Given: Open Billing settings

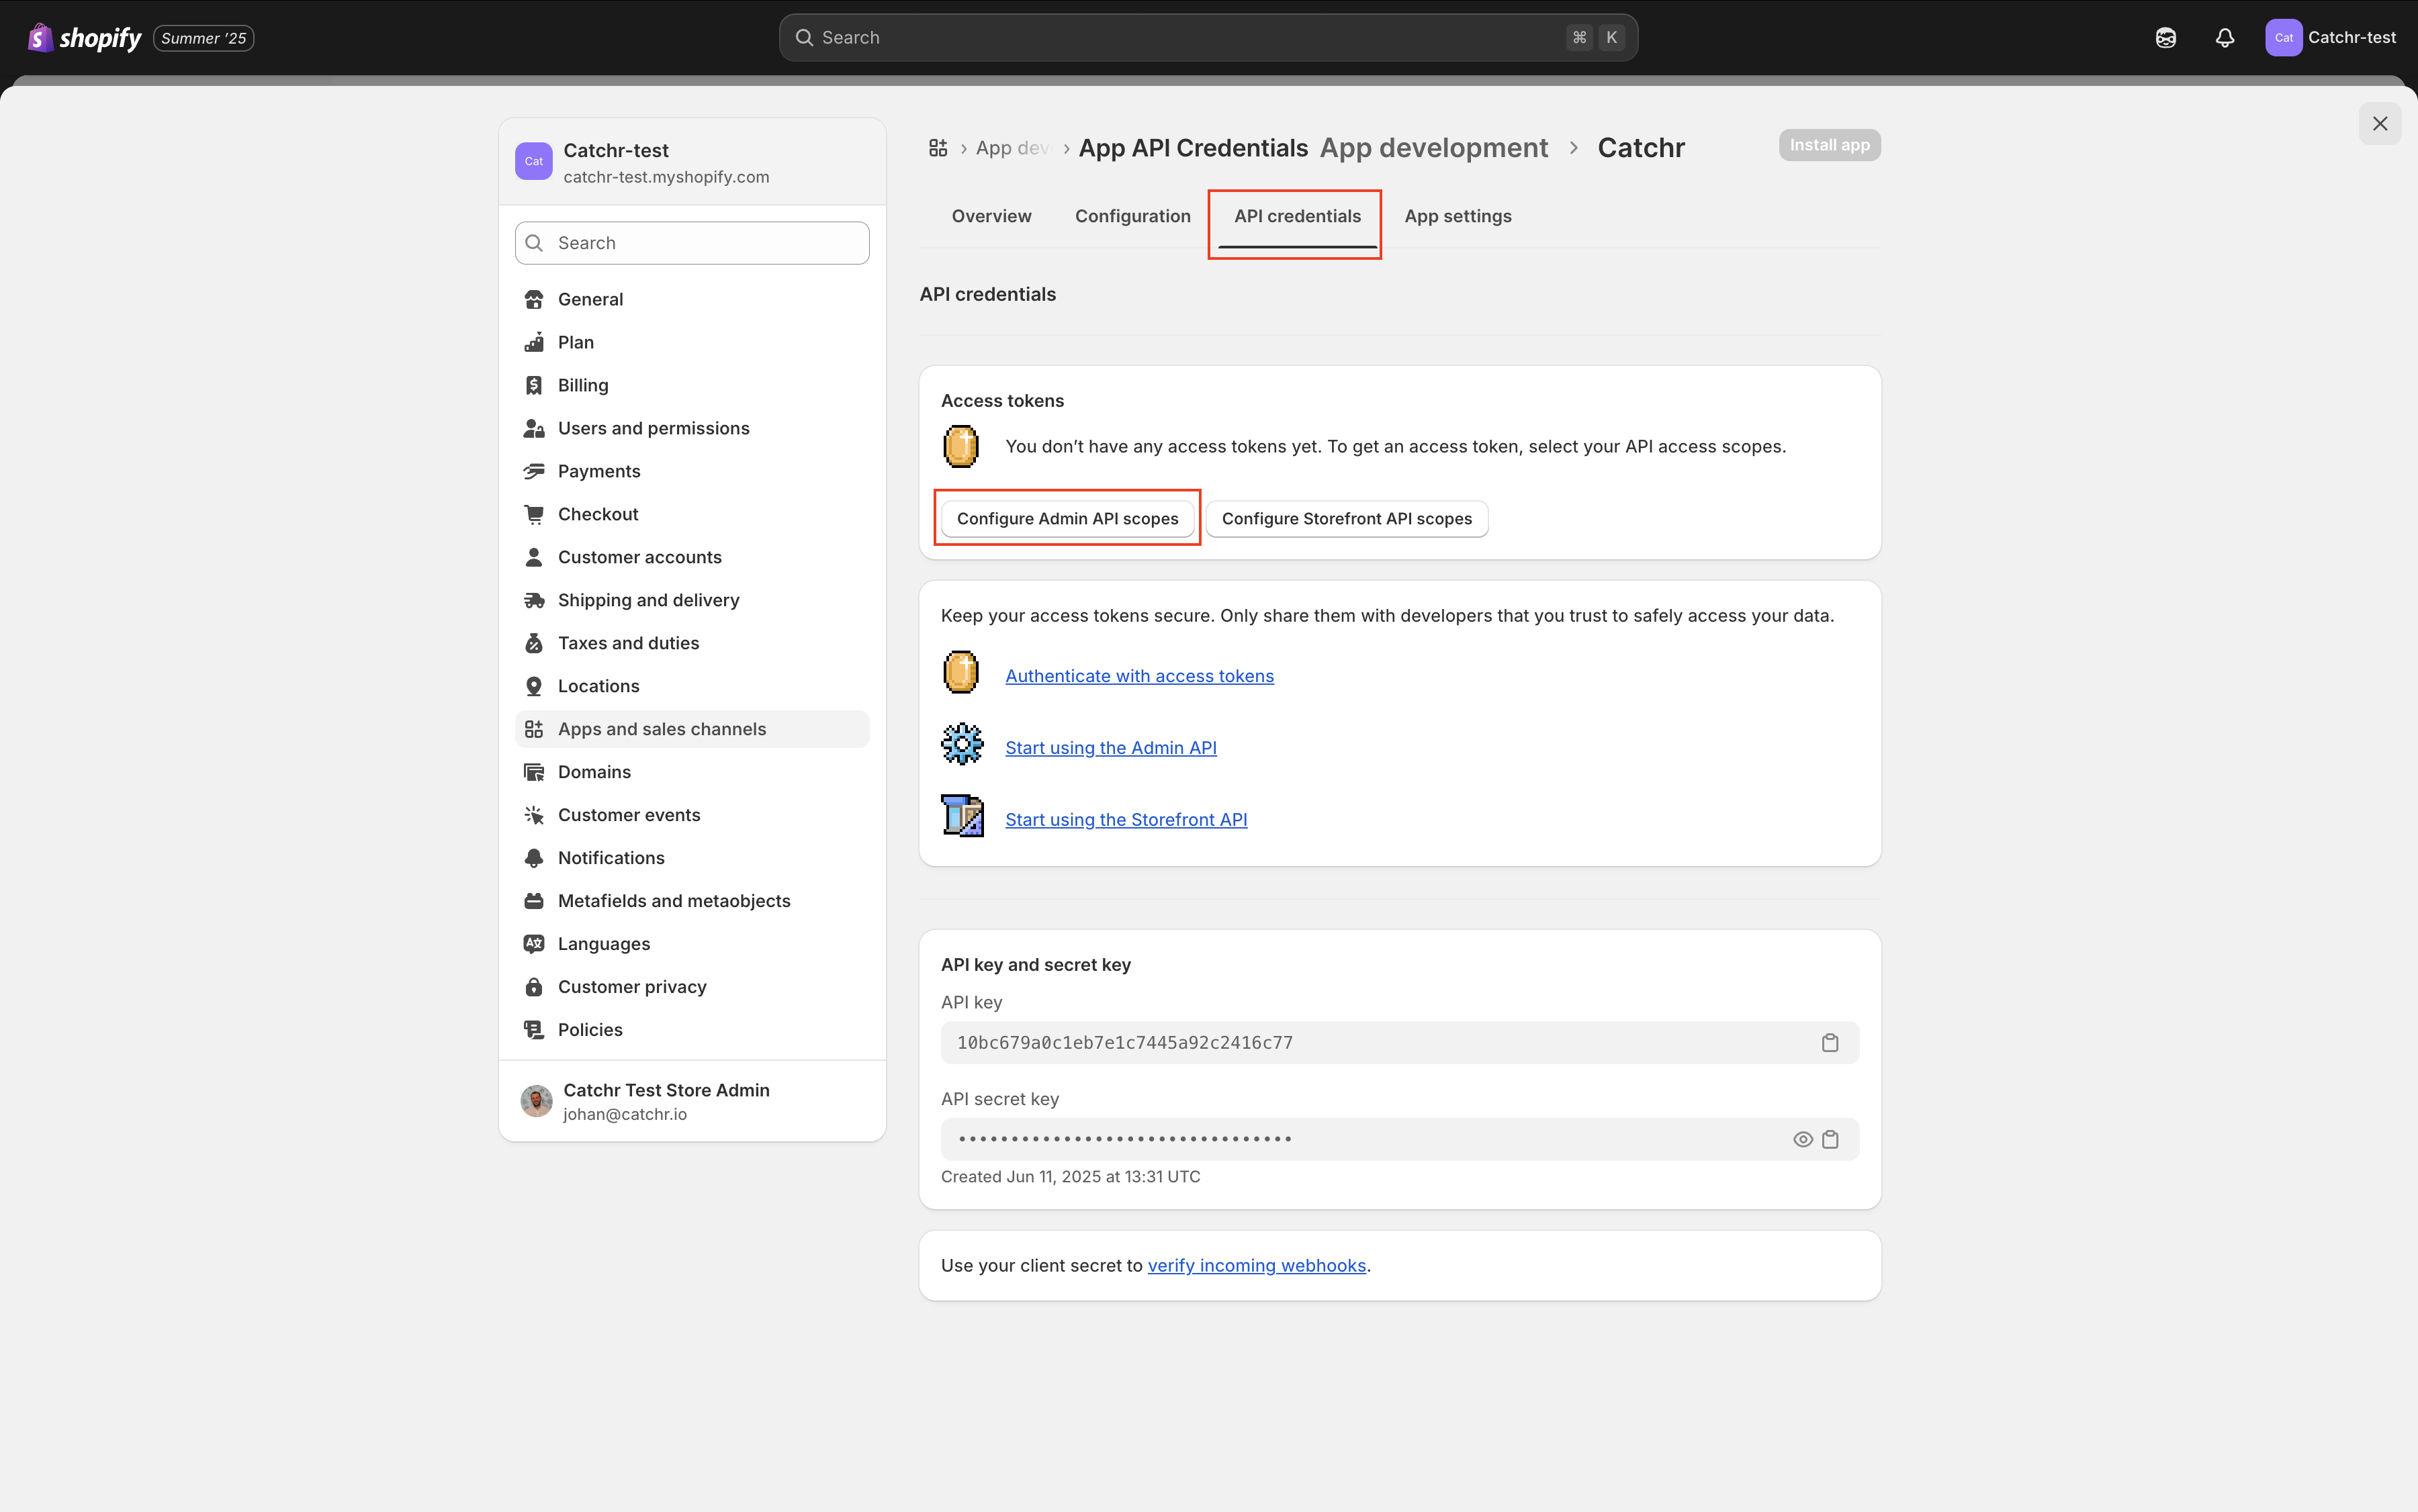Looking at the screenshot, I should tap(692, 385).
